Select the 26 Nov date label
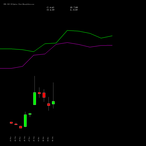This screenshot has width=146, height=146. pyautogui.click(x=25, y=139)
